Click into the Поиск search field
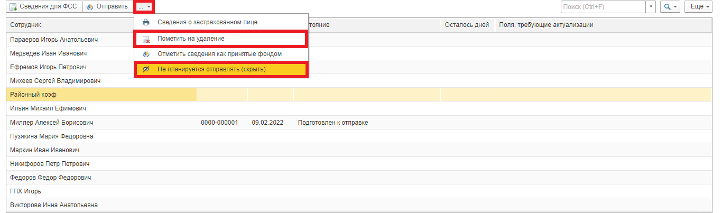The height and width of the screenshot is (213, 722). (x=603, y=7)
